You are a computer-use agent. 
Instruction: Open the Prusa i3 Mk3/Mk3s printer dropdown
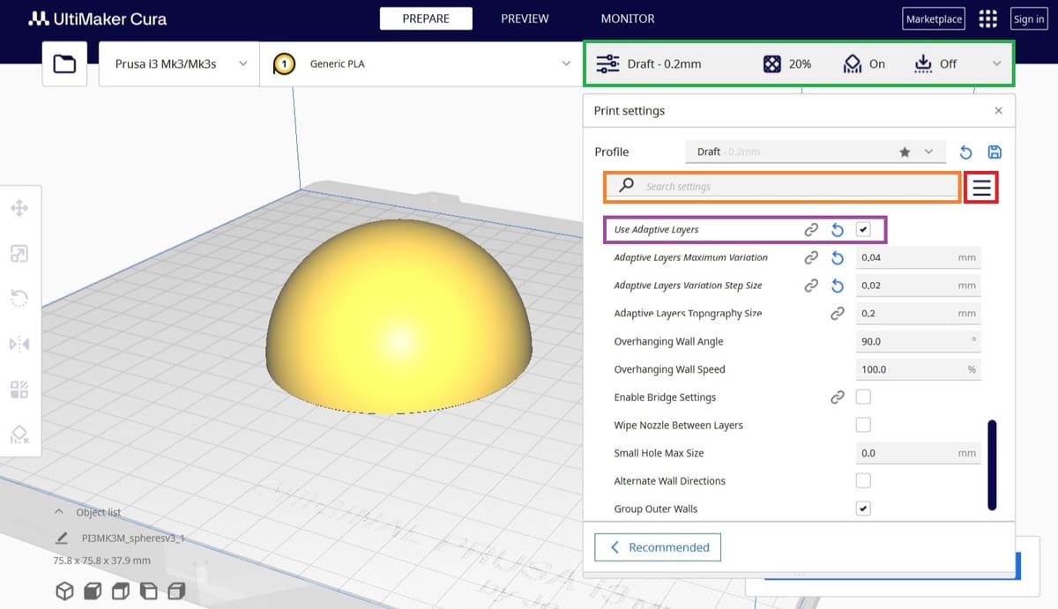(179, 63)
